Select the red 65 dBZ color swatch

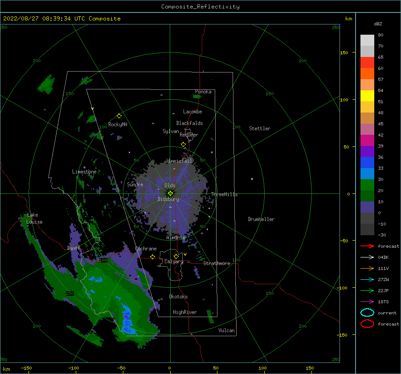pos(367,63)
